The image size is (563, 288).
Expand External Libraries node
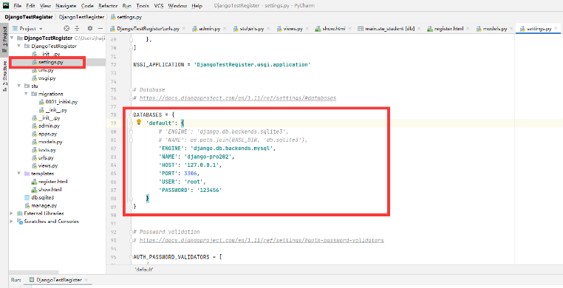click(x=13, y=213)
